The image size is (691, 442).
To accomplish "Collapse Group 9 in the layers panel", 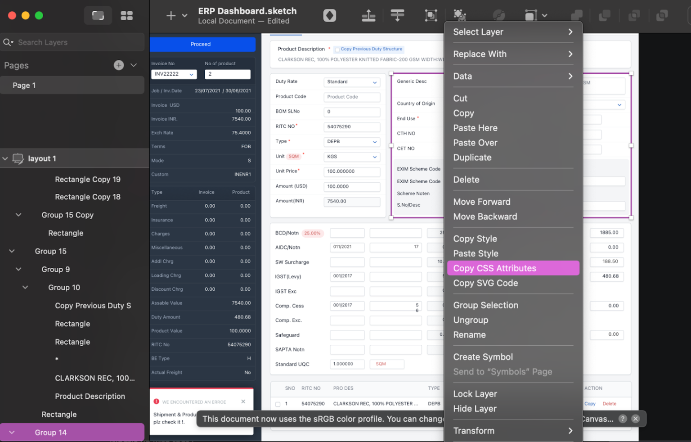I will click(x=18, y=269).
